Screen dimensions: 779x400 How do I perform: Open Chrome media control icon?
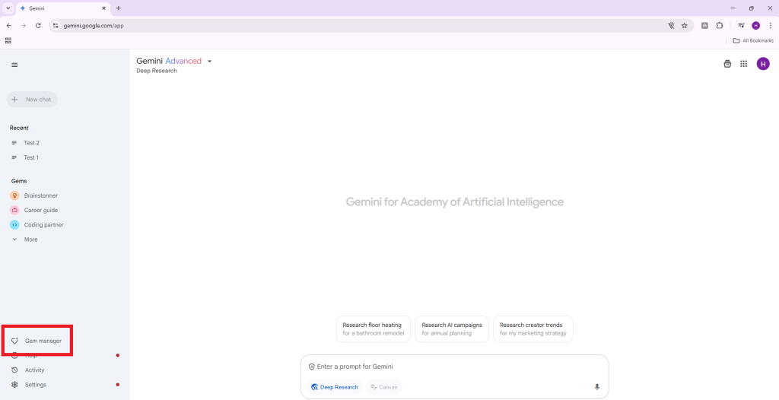(x=741, y=25)
